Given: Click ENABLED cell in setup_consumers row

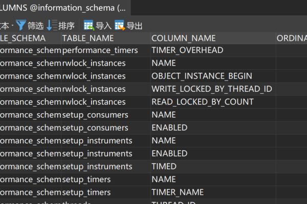Looking at the screenshot, I should tap(169, 127).
